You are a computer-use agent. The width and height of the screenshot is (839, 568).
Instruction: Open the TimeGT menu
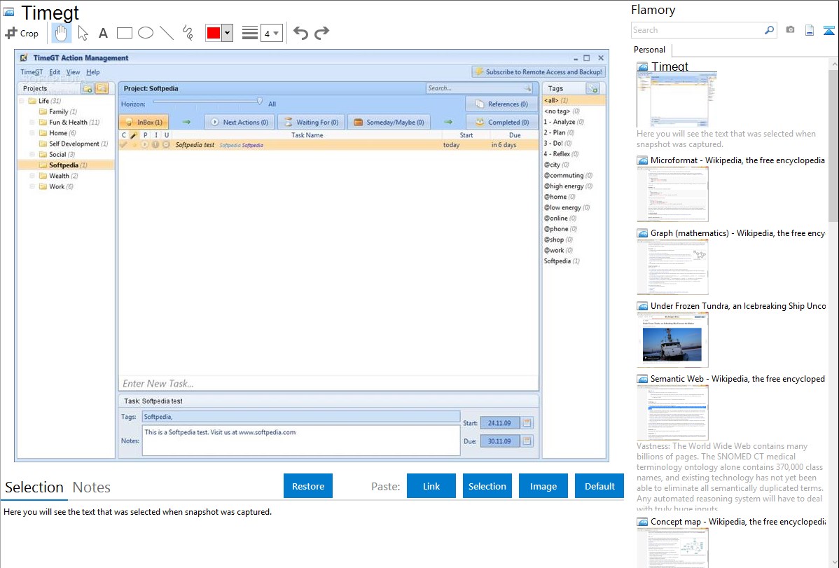tap(31, 72)
